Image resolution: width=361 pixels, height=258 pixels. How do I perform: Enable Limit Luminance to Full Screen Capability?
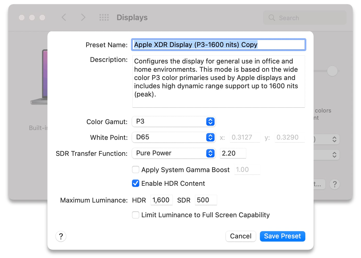(136, 215)
